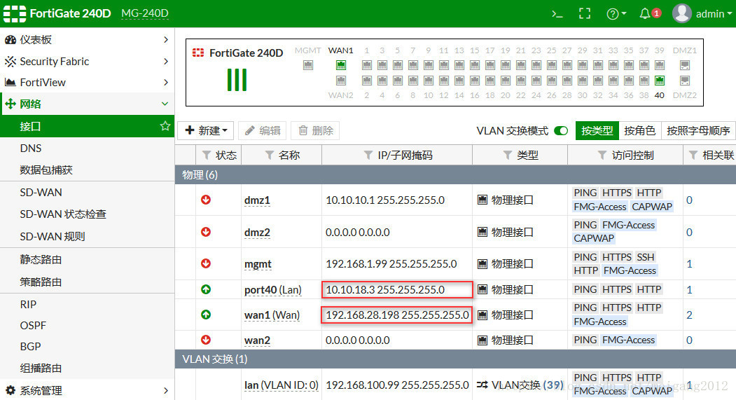Filter the IP/子网掩码 column
The width and height of the screenshot is (736, 400).
(x=368, y=156)
